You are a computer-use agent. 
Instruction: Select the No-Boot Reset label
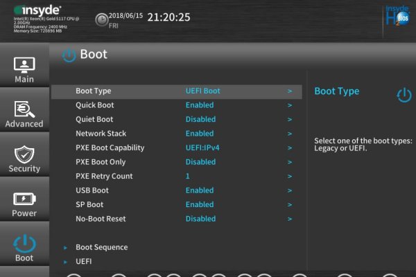click(x=101, y=219)
